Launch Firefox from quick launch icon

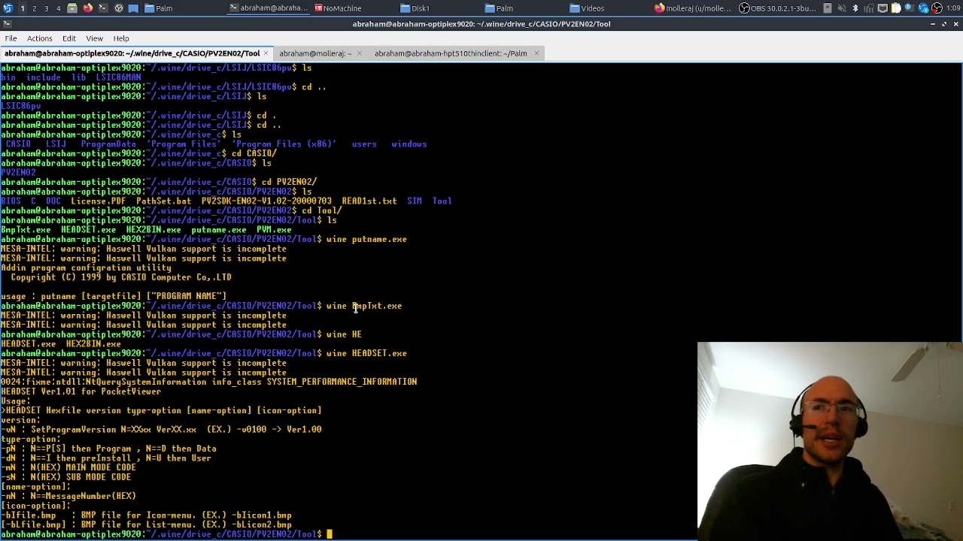[87, 8]
